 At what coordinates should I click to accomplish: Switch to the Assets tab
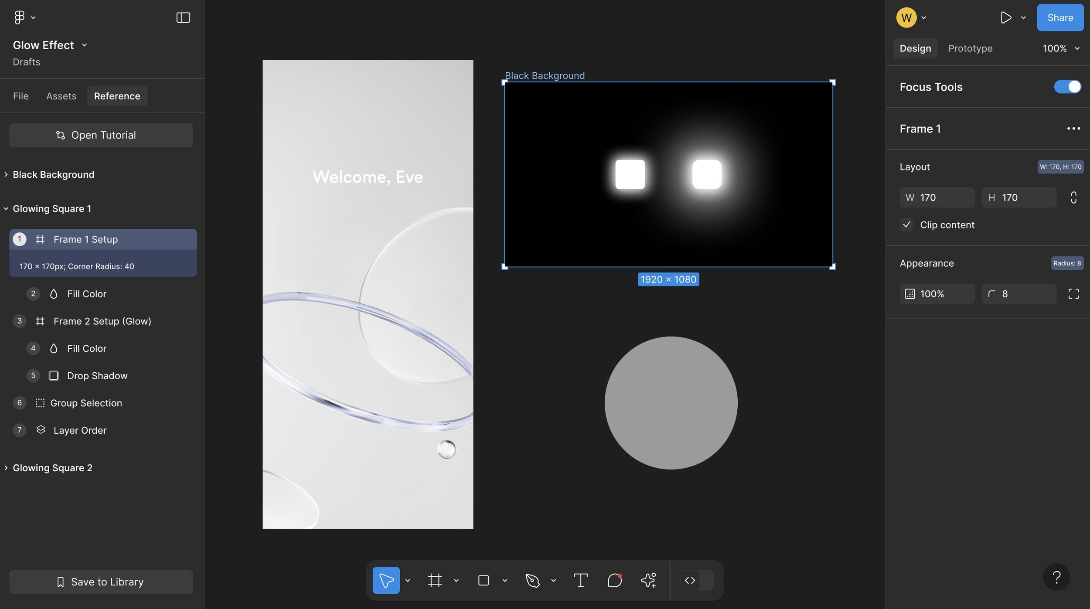61,96
